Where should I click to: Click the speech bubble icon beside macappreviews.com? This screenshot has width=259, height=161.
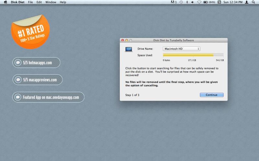click(x=18, y=80)
